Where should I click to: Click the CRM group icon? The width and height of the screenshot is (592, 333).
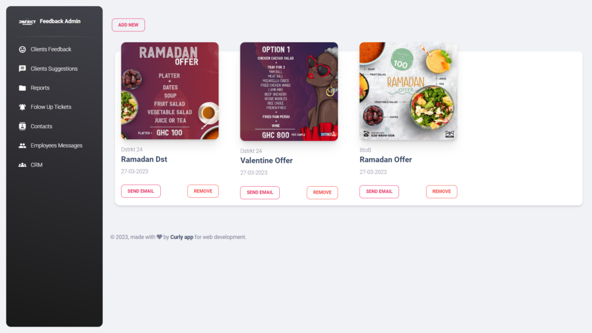[x=23, y=165]
